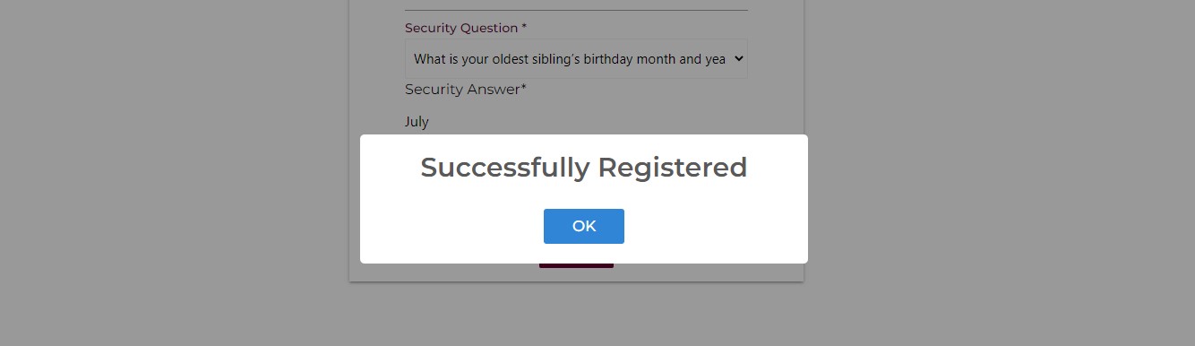Click the asterisk after Security Answer
This screenshot has width=1195, height=346.
tap(524, 88)
